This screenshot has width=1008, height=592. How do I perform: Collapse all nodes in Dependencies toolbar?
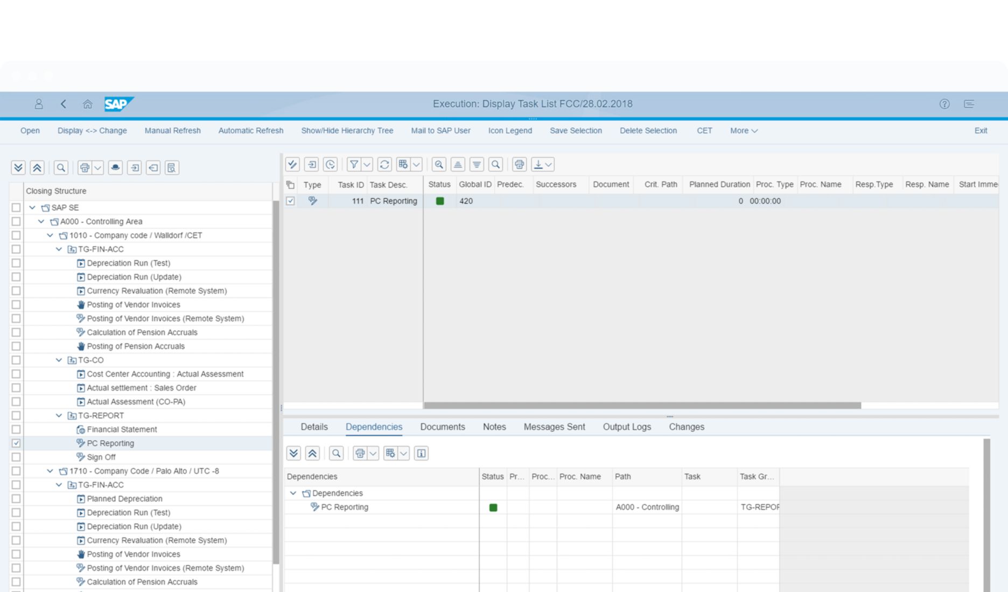[x=312, y=453]
